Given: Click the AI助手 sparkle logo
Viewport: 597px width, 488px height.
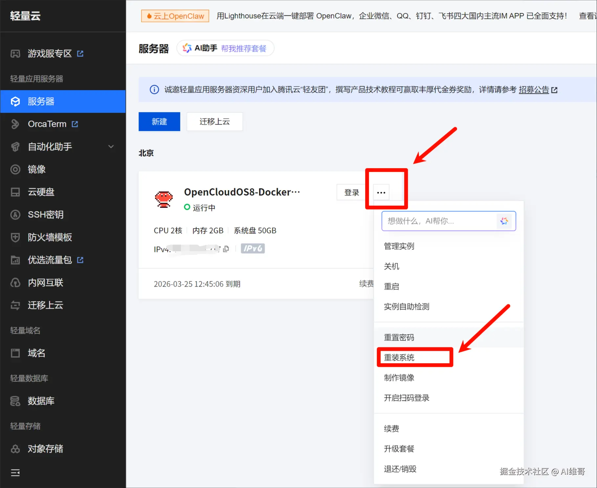Looking at the screenshot, I should 187,48.
